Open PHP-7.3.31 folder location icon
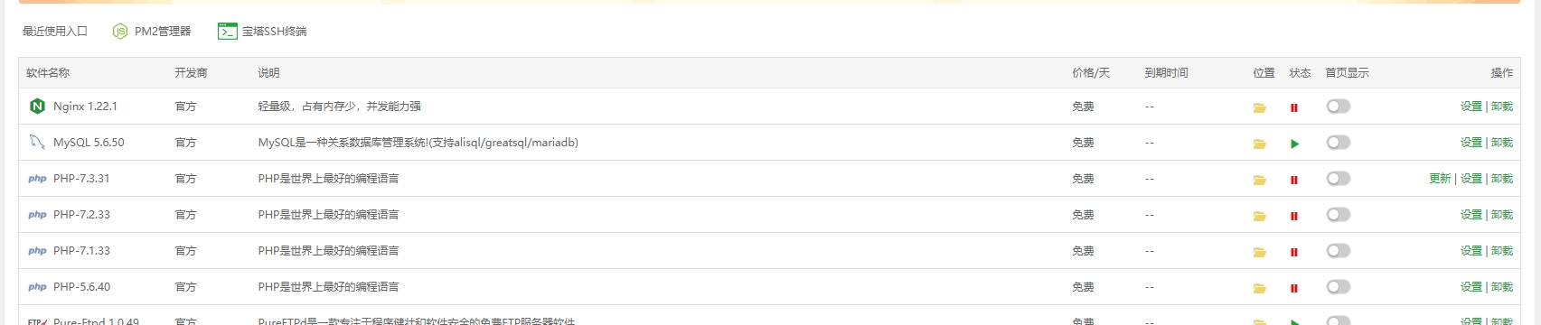 pyautogui.click(x=1259, y=180)
